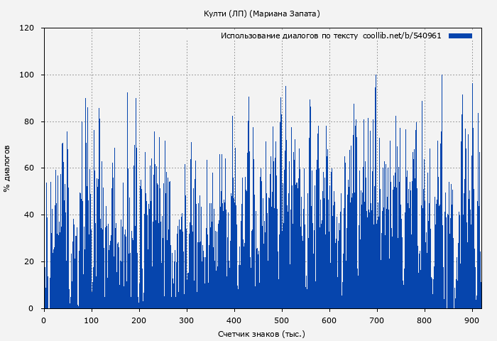Click the 60 tick label on the y-axis

coord(29,168)
